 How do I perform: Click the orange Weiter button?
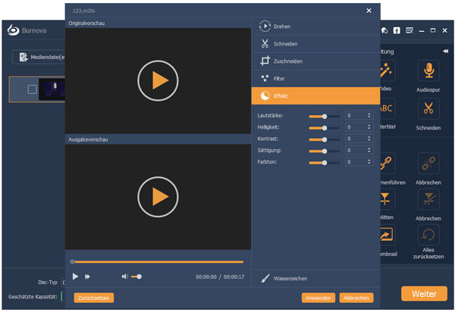pyautogui.click(x=423, y=293)
